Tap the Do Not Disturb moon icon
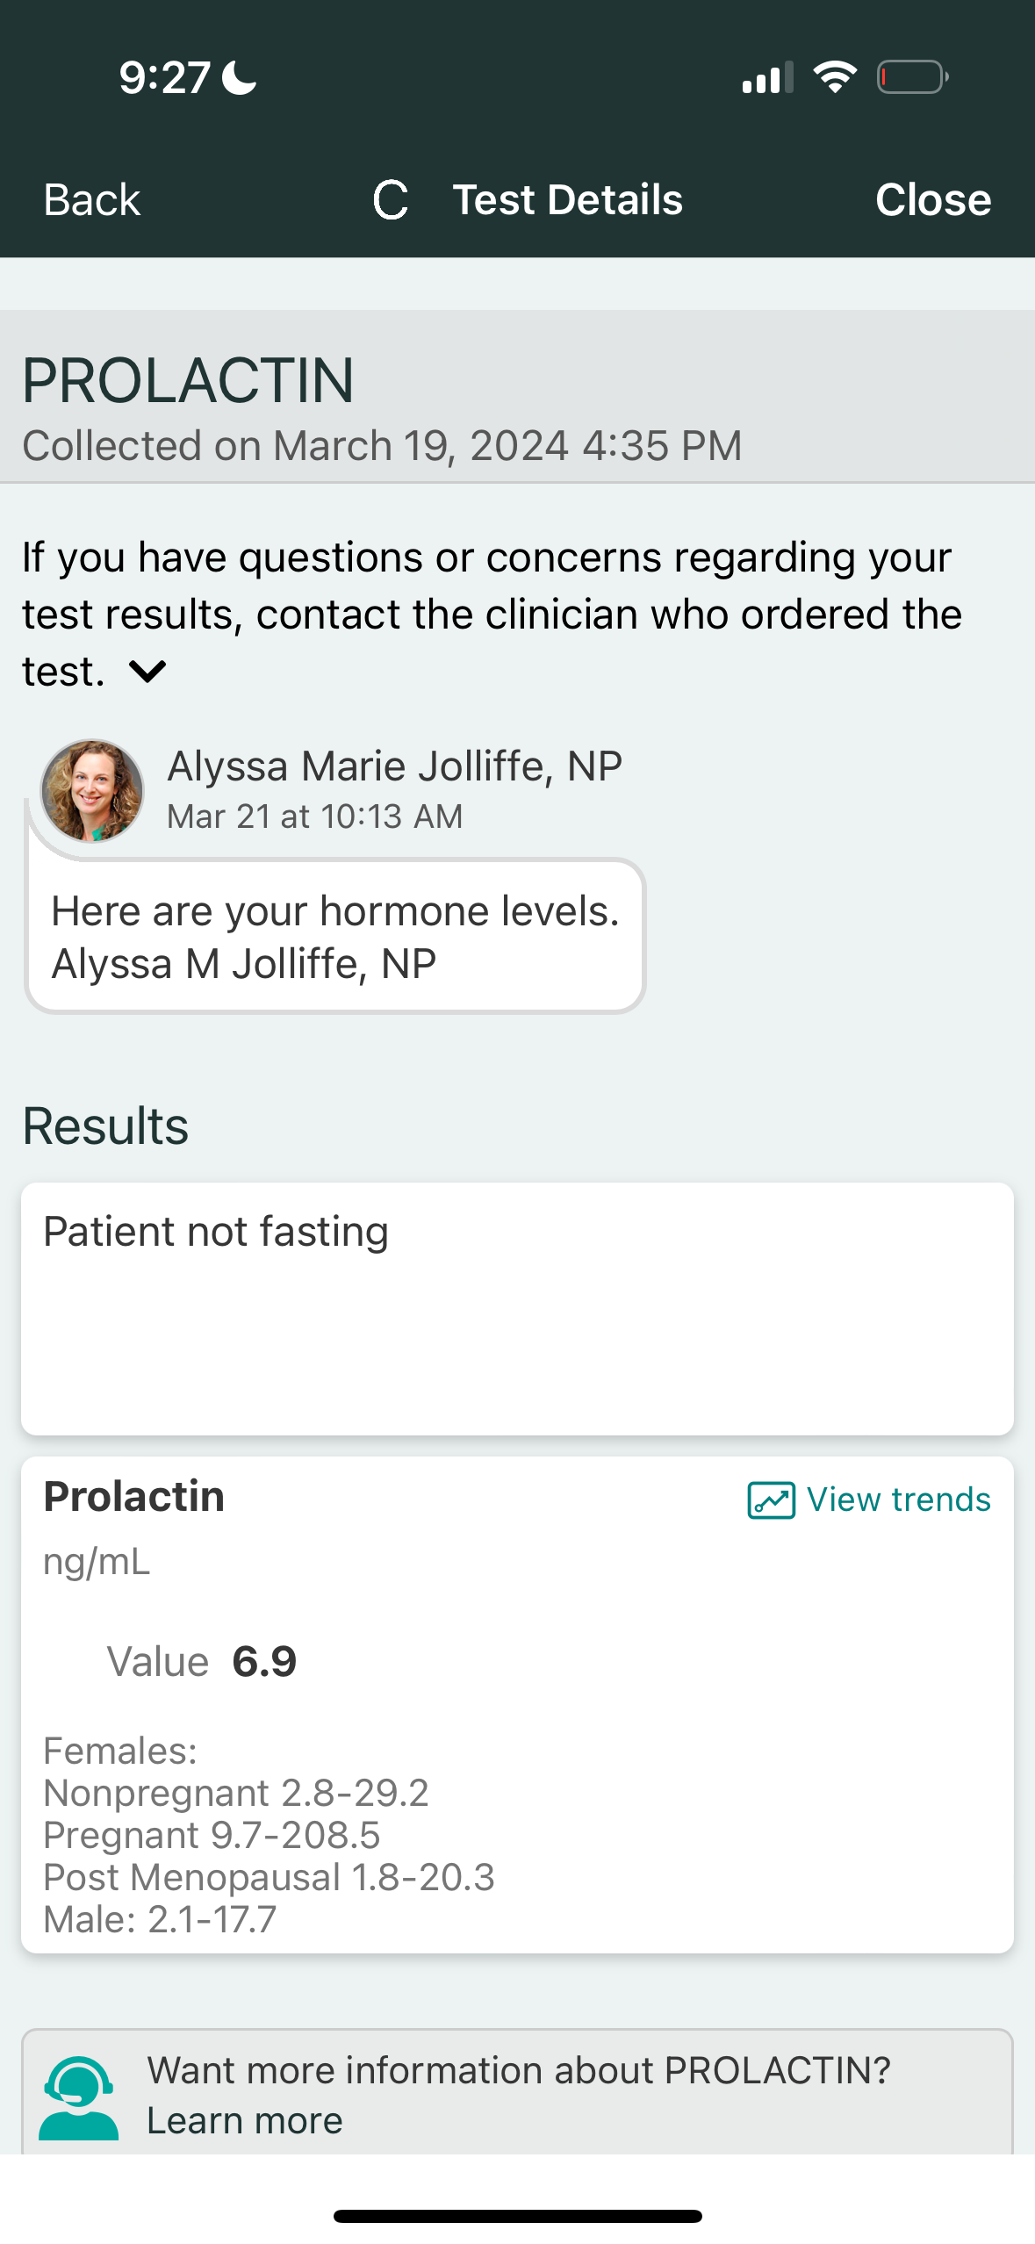The width and height of the screenshot is (1035, 2244). point(239,77)
